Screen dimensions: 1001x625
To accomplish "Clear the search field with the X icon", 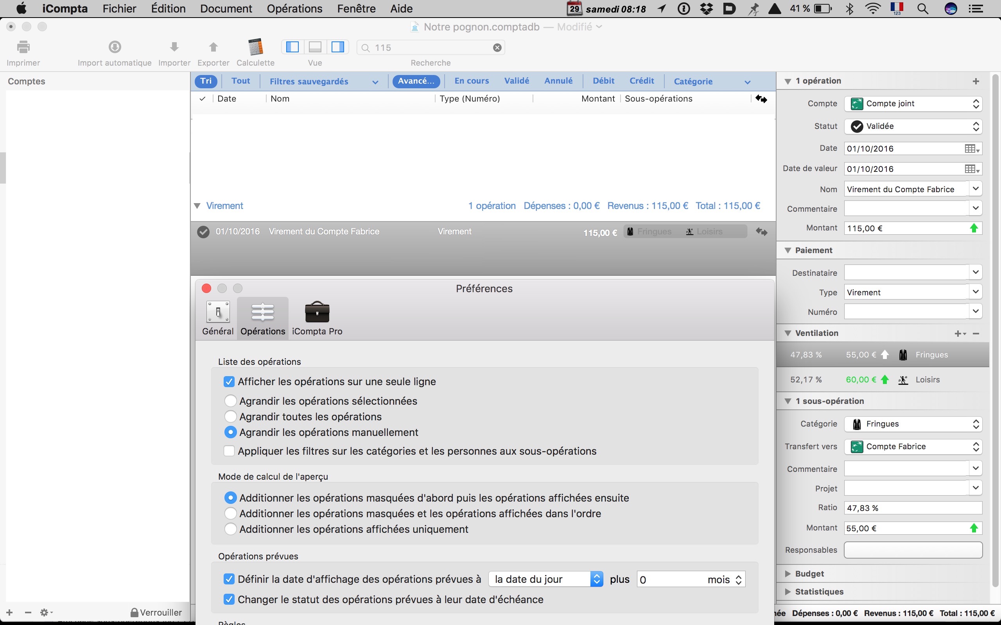I will click(x=497, y=48).
